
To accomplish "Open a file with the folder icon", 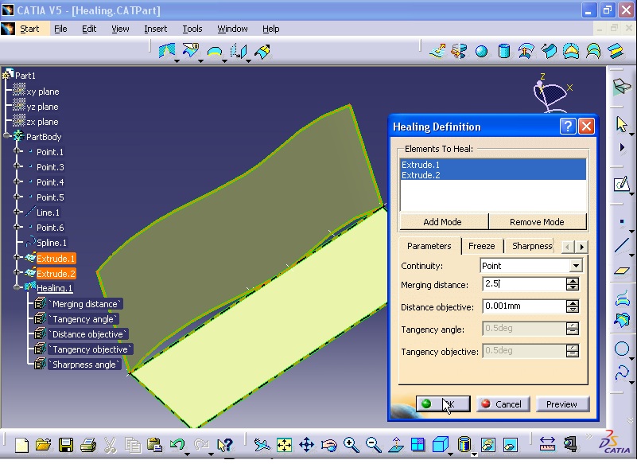I will (43, 445).
